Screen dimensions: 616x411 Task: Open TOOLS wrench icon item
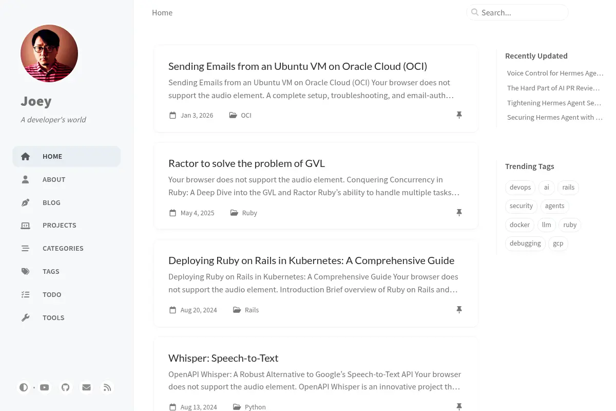tap(25, 317)
